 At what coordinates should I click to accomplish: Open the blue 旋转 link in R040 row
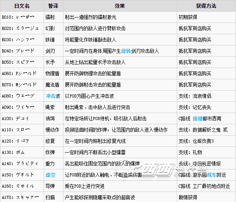point(126,51)
